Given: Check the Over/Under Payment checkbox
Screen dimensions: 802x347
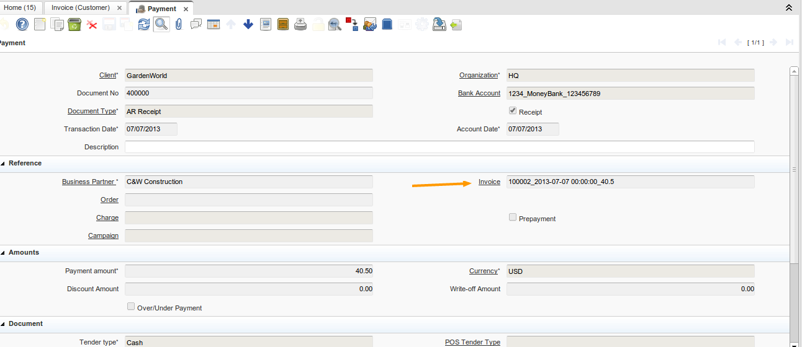Looking at the screenshot, I should pyautogui.click(x=131, y=307).
